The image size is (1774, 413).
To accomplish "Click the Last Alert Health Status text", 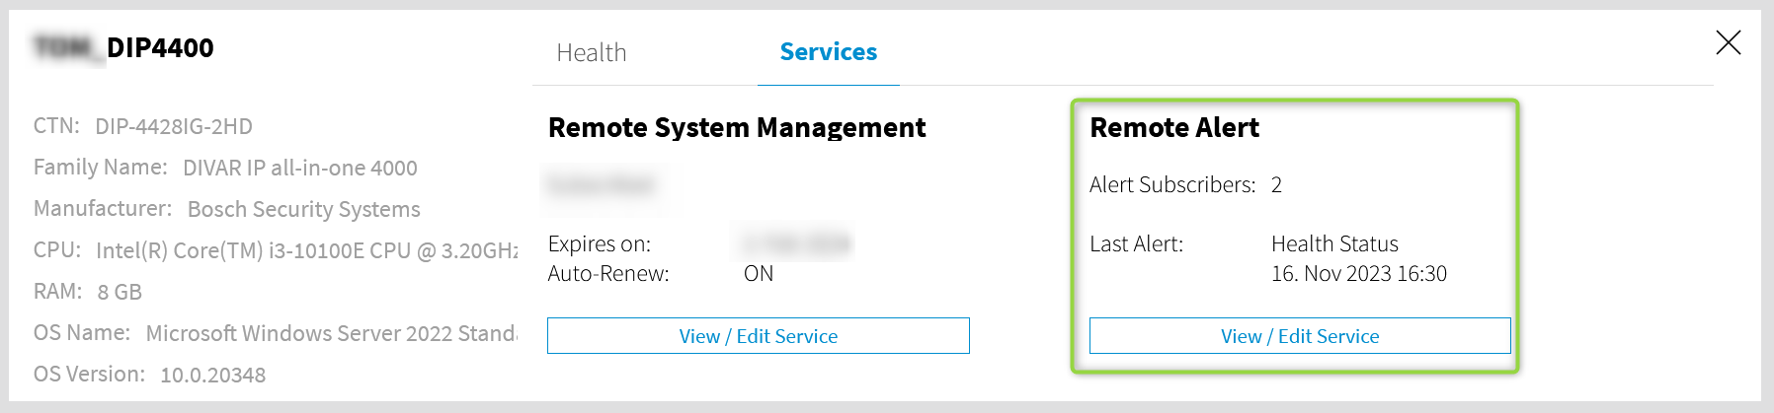I will point(1333,243).
